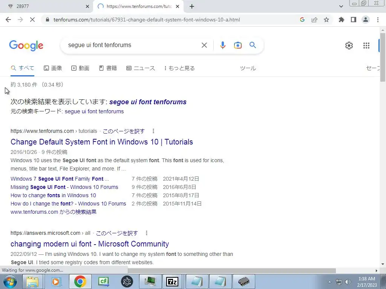
Task: Show more results from www.tenforums.com
Action: click(54, 212)
